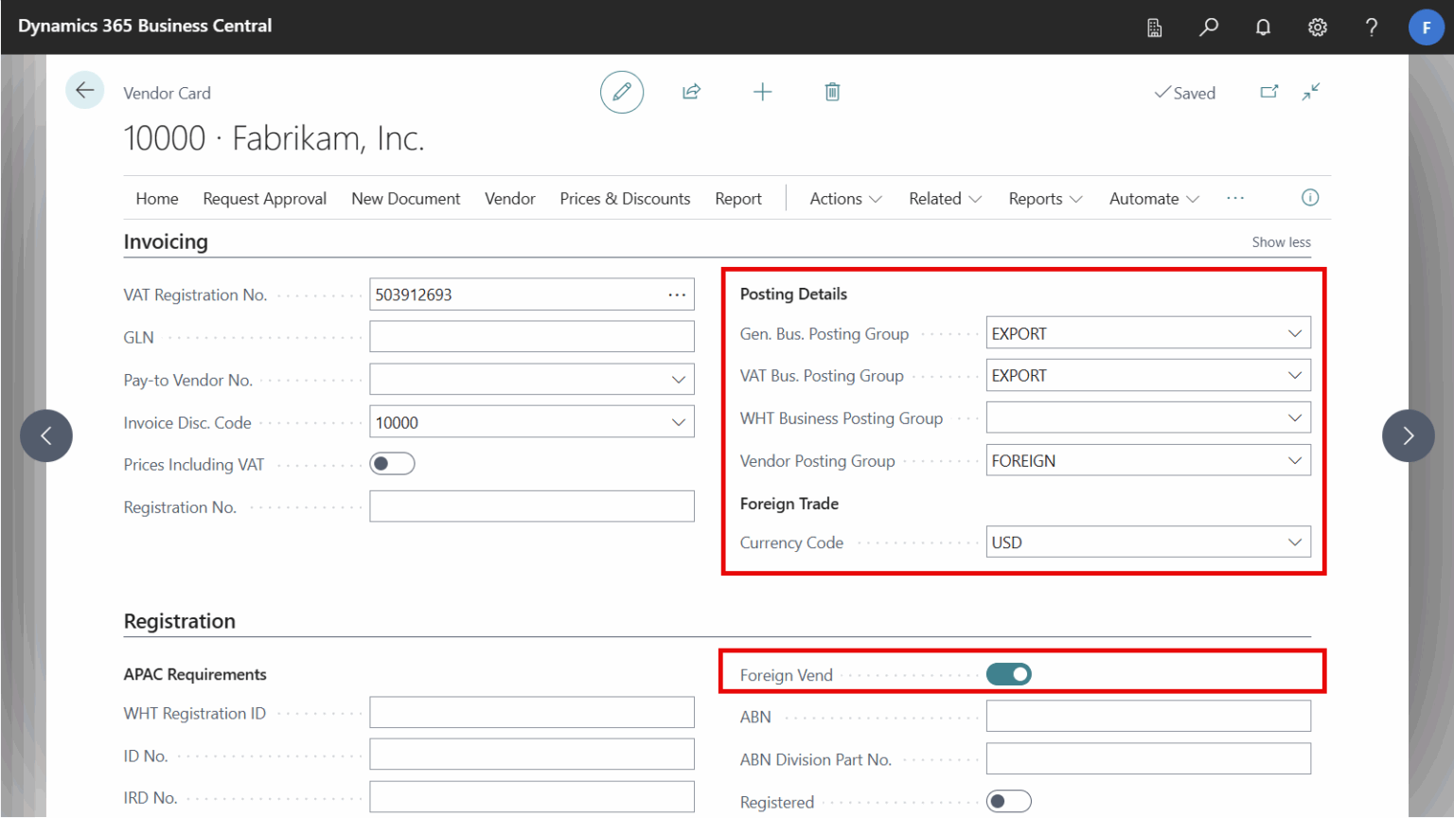Open the notifications bell icon
This screenshot has height=818, width=1454.
pos(1263,27)
